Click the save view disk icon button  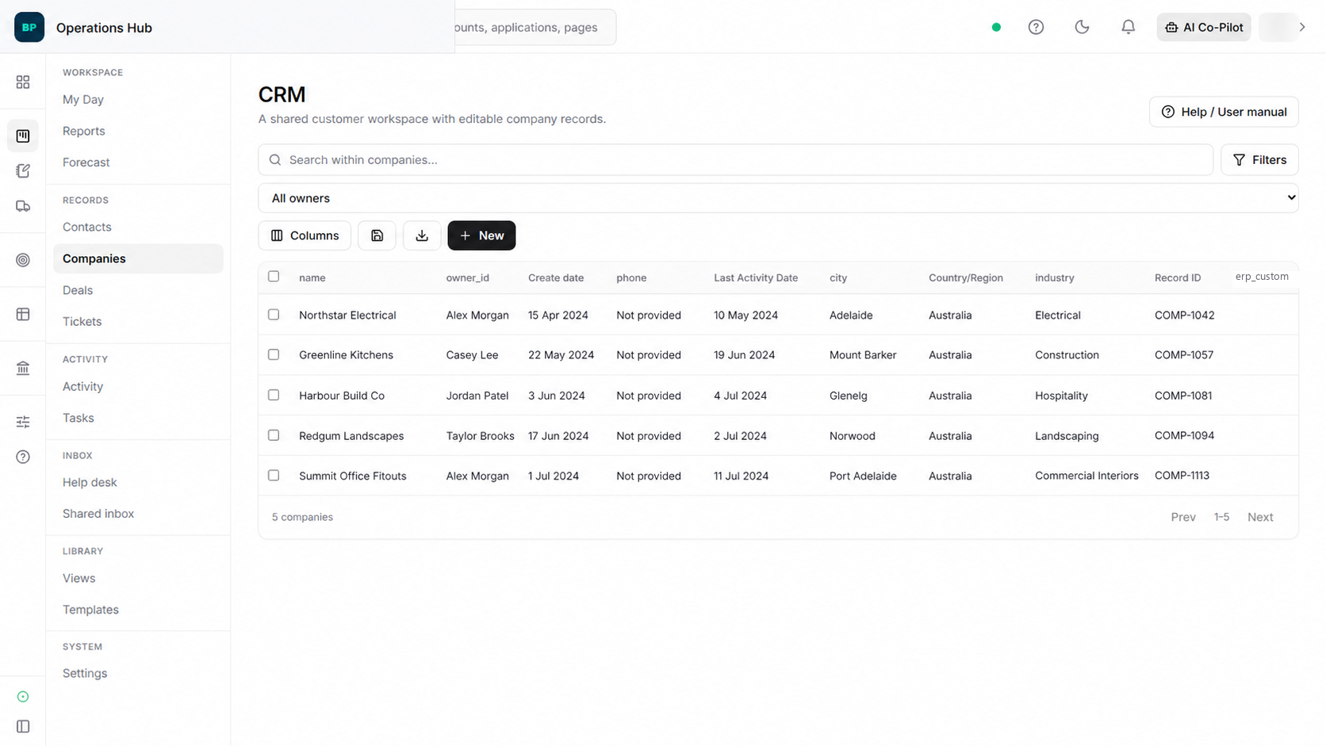click(x=377, y=235)
